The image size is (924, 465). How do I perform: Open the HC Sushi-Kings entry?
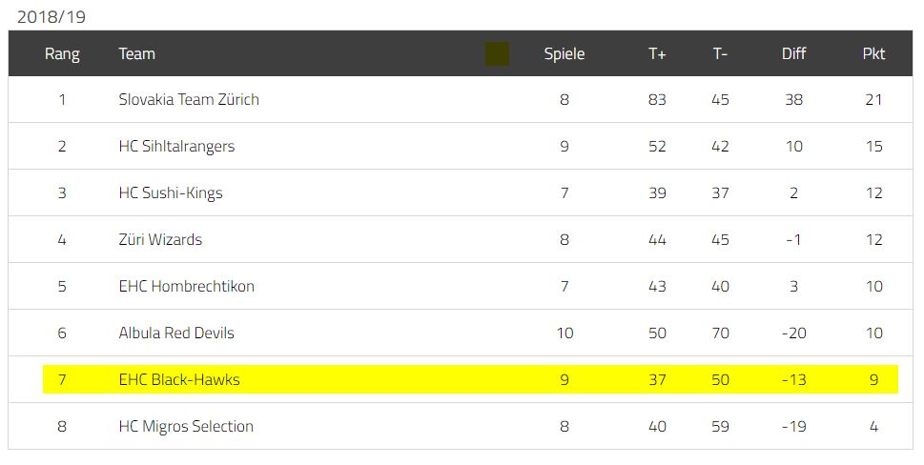pos(171,193)
